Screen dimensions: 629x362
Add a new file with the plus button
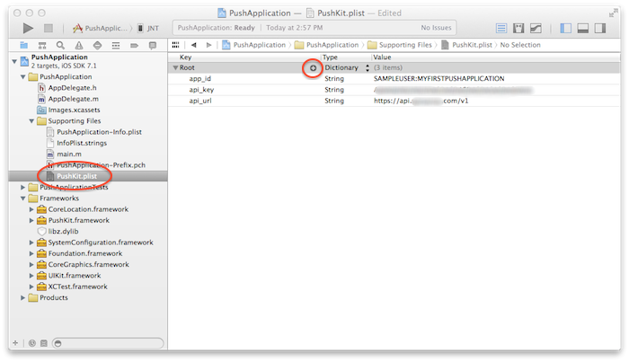(15, 343)
